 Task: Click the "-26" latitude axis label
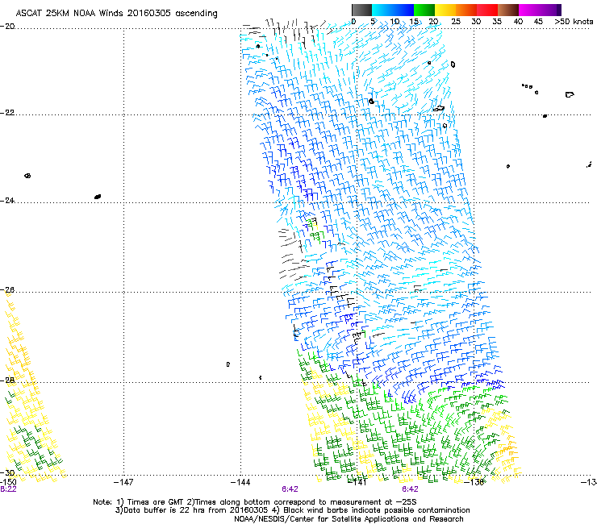click(7, 290)
